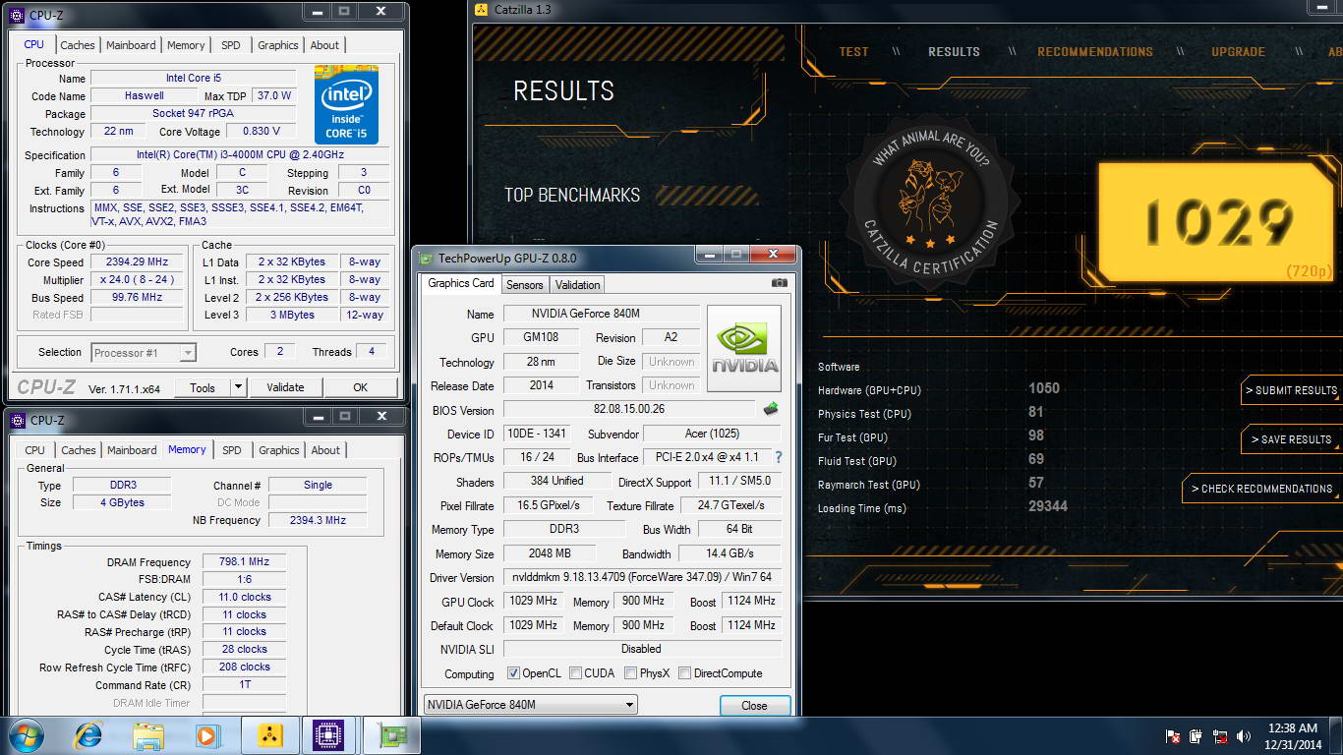Open the Windows Start button
The height and width of the screenshot is (755, 1343).
click(x=26, y=735)
